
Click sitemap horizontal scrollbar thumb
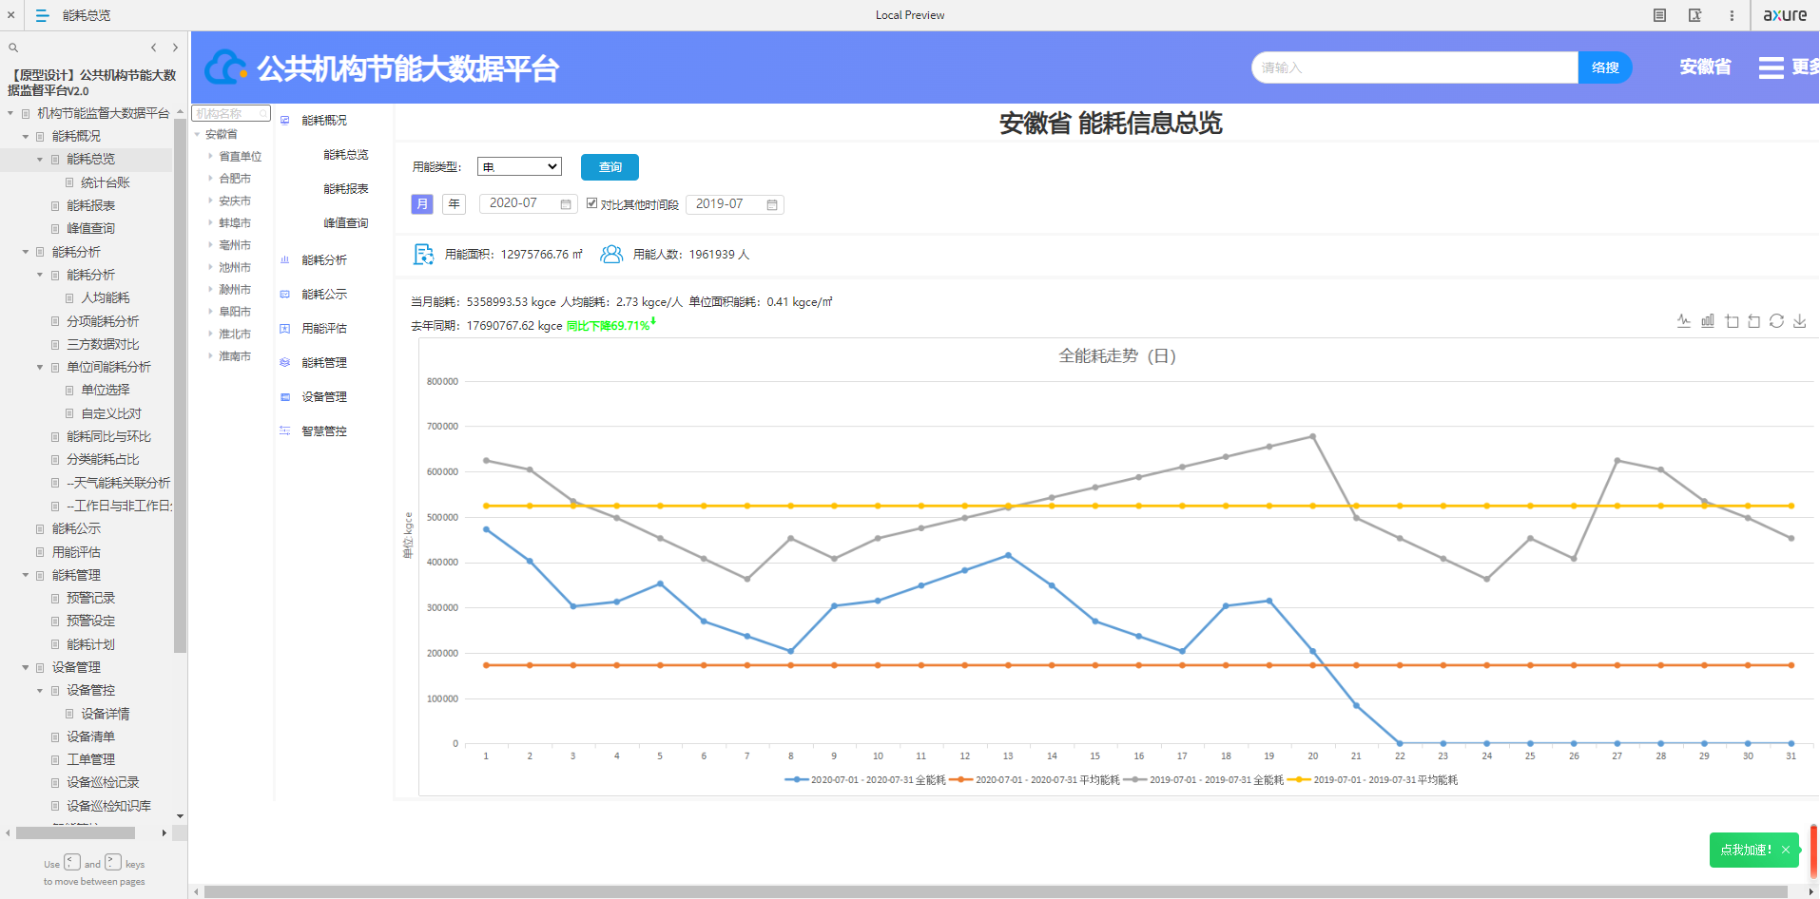click(75, 833)
